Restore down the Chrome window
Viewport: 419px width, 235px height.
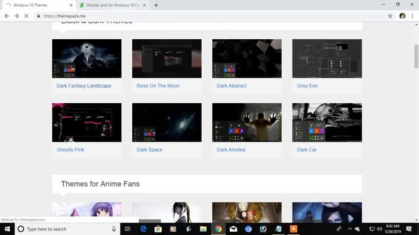click(397, 5)
